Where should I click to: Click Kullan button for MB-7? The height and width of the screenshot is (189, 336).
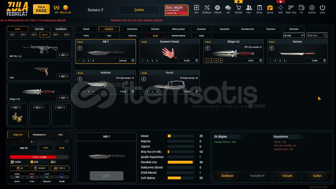point(317,176)
